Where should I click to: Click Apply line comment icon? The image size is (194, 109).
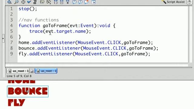click(80, 2)
